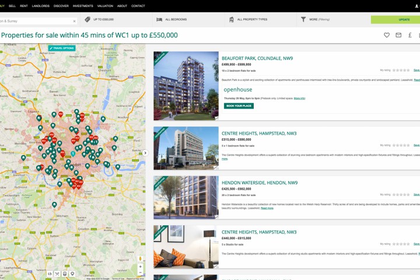
Task: Toggle the restaurants map layer icon
Action: point(57,274)
